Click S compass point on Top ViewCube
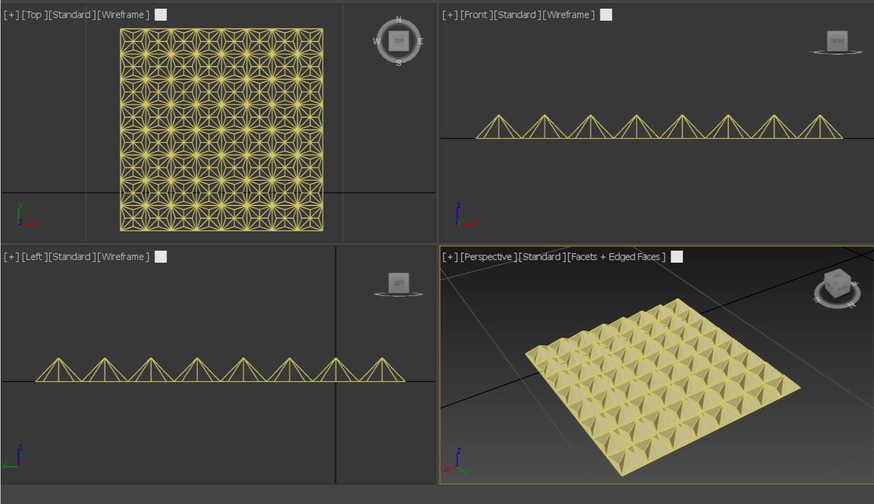The width and height of the screenshot is (874, 504). [x=399, y=63]
